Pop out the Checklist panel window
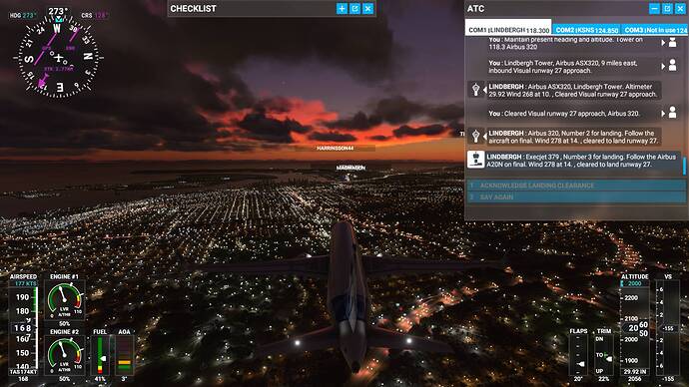This screenshot has height=387, width=689. click(x=354, y=8)
